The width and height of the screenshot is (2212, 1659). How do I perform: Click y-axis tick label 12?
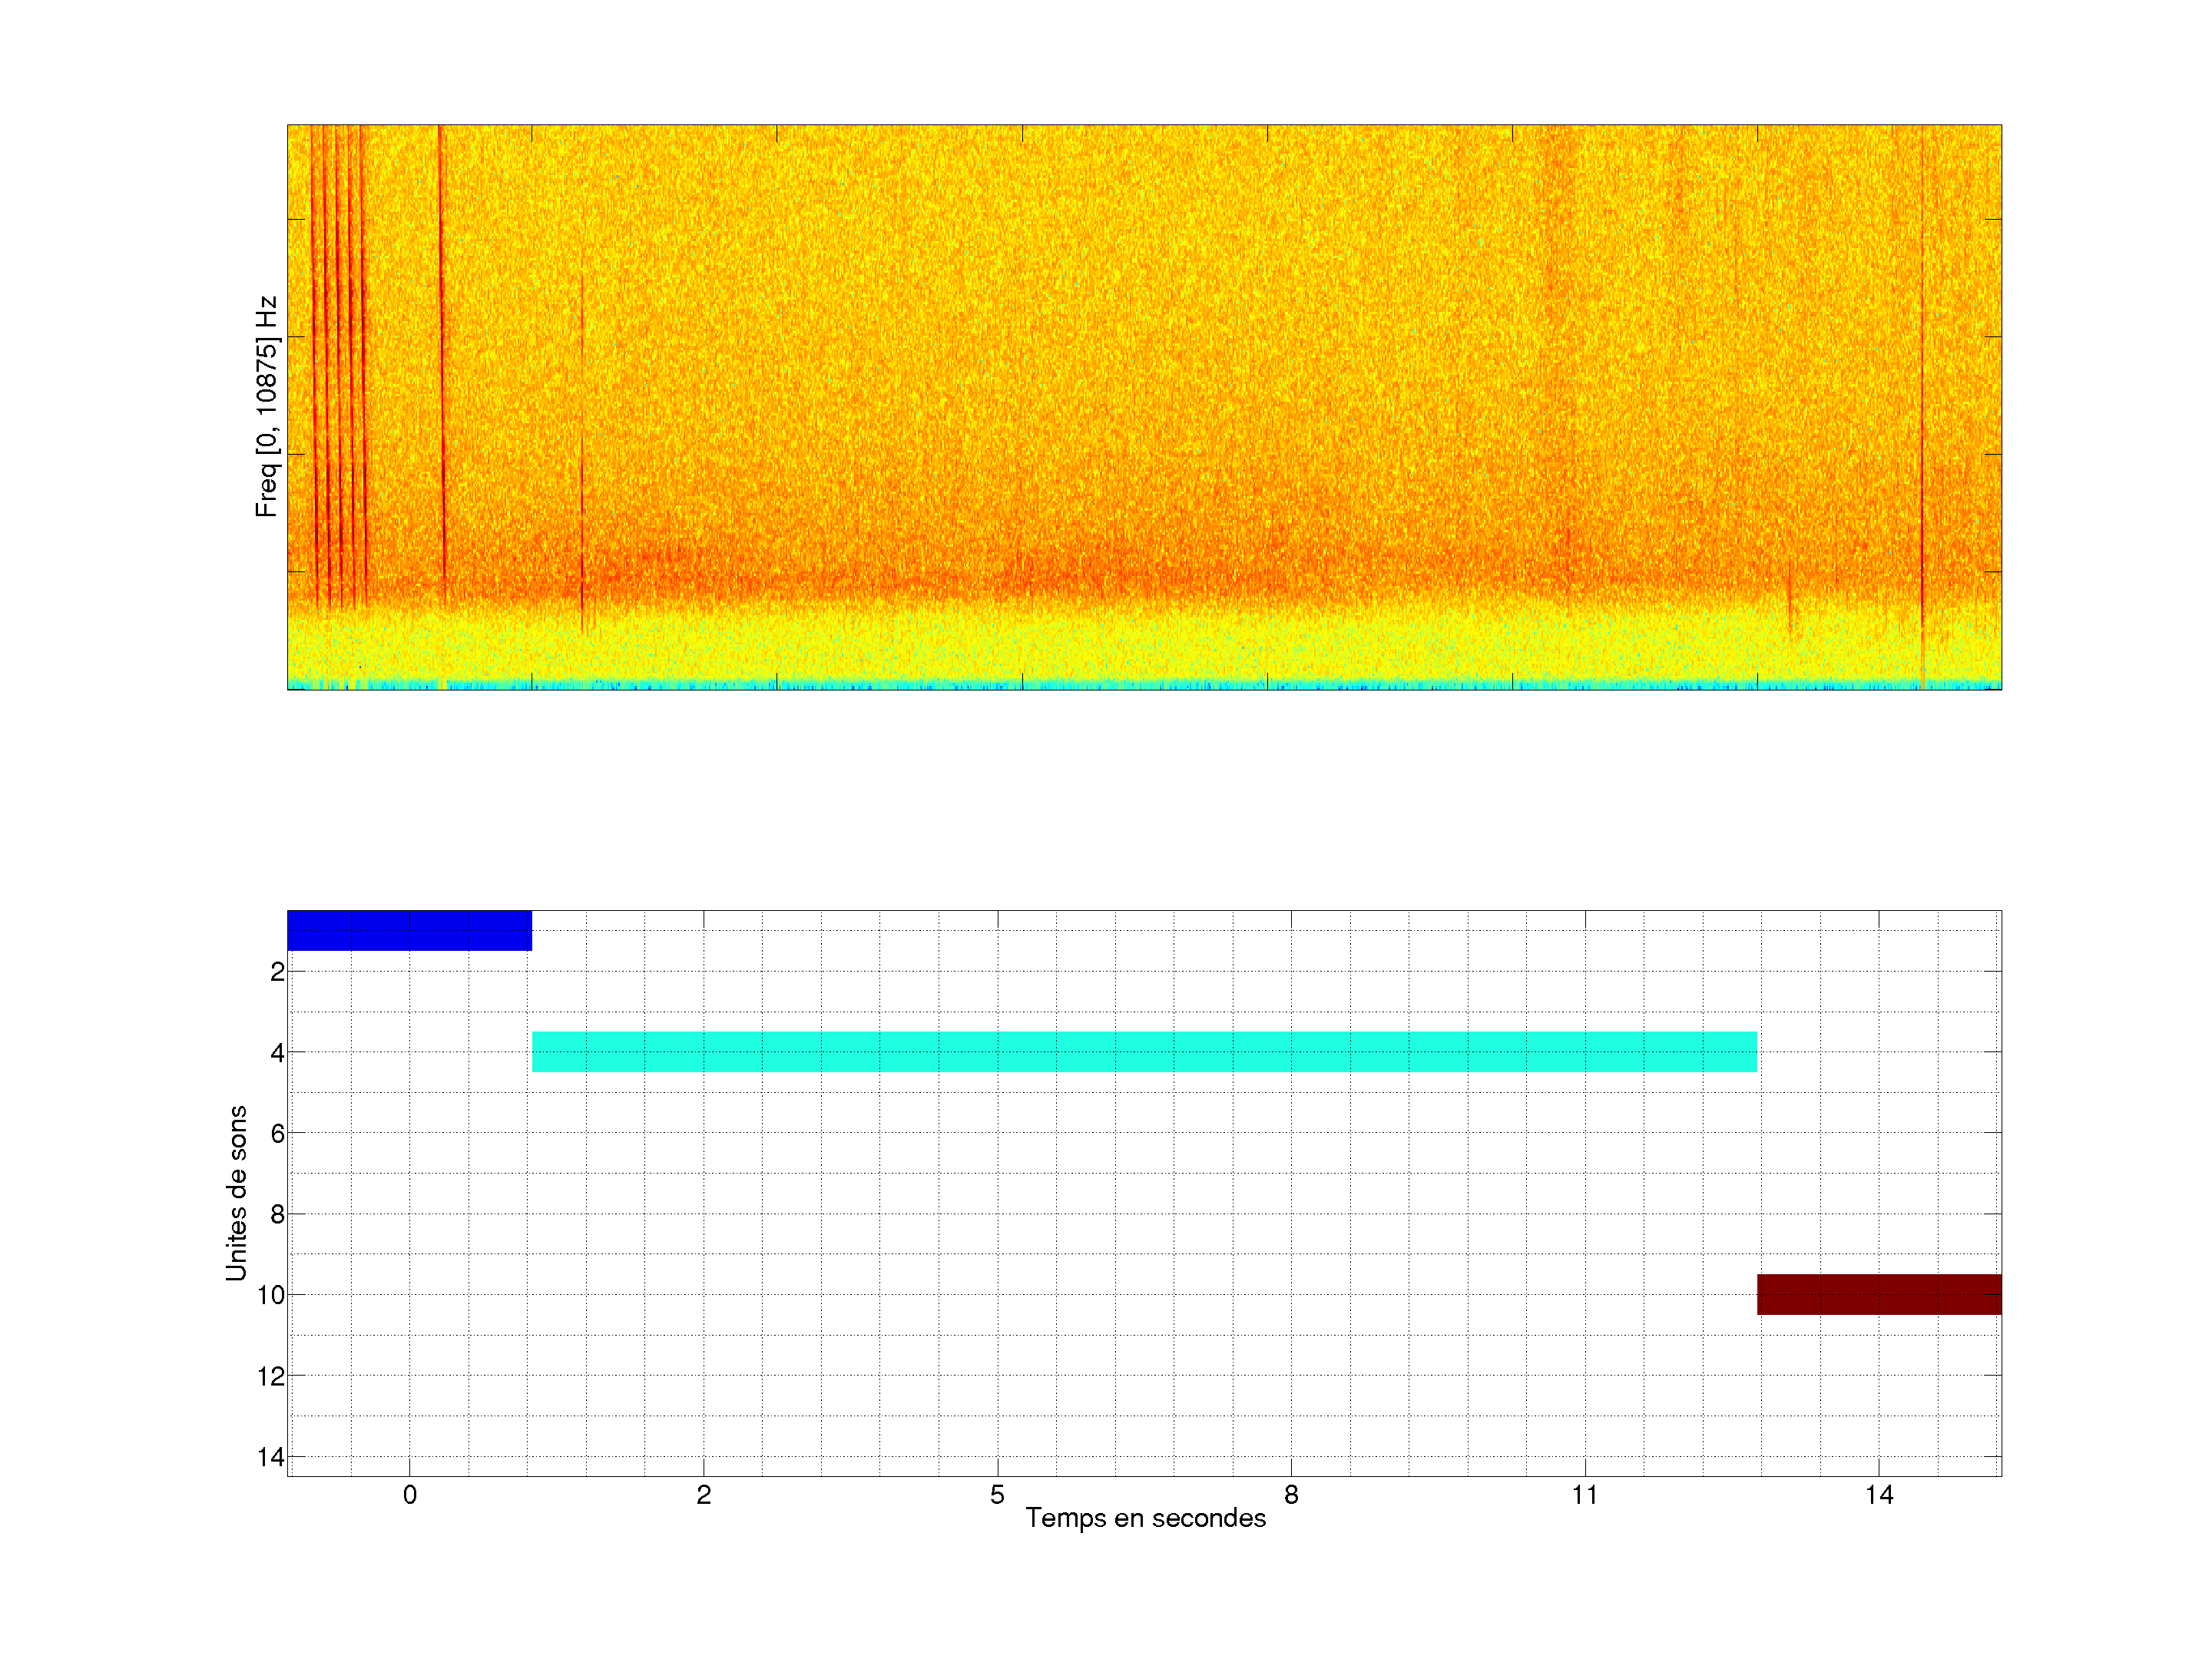coord(270,1377)
